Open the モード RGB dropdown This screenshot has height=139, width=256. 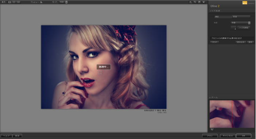tap(63, 2)
